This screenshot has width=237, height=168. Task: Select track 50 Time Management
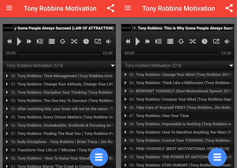[x=59, y=76]
